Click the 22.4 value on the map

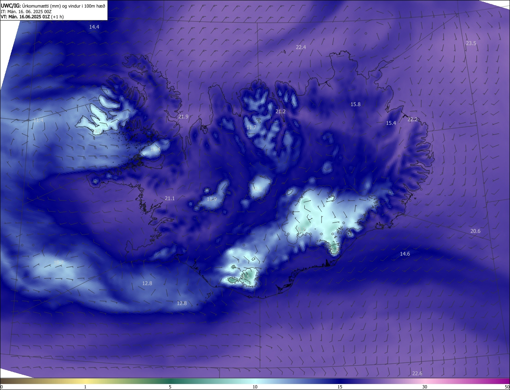tap(301, 47)
